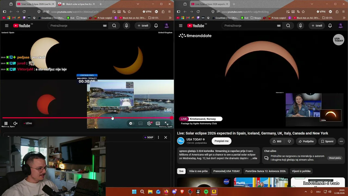348x196 pixels.
Task: Open chat with Otvori ploču button
Action: [335, 158]
